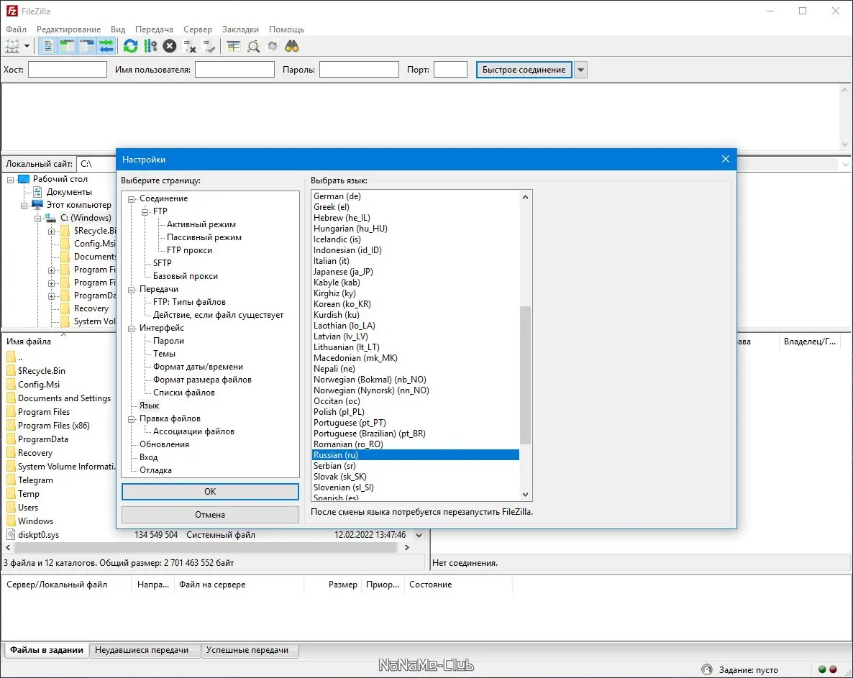This screenshot has height=678, width=853.
Task: Click the synchronized browsing toolbar icon
Action: [273, 47]
